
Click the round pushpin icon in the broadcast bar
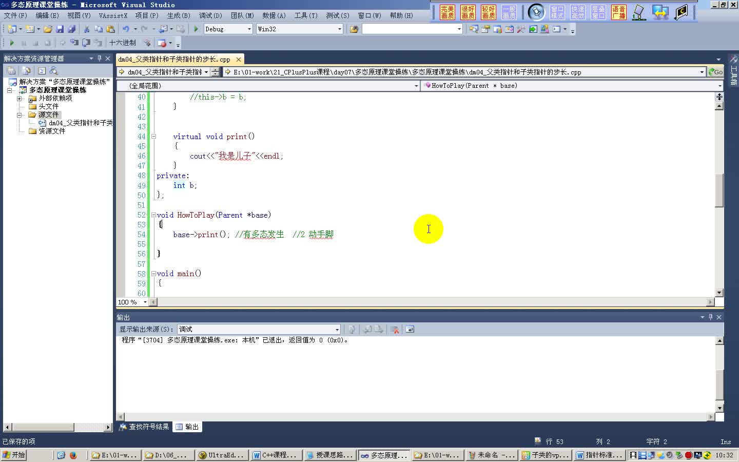point(536,12)
